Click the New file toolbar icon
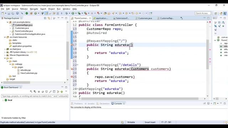 (x=2, y=14)
